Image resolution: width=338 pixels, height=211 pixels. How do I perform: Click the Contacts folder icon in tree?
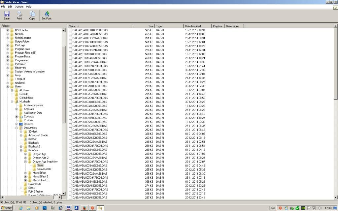tap(21, 116)
